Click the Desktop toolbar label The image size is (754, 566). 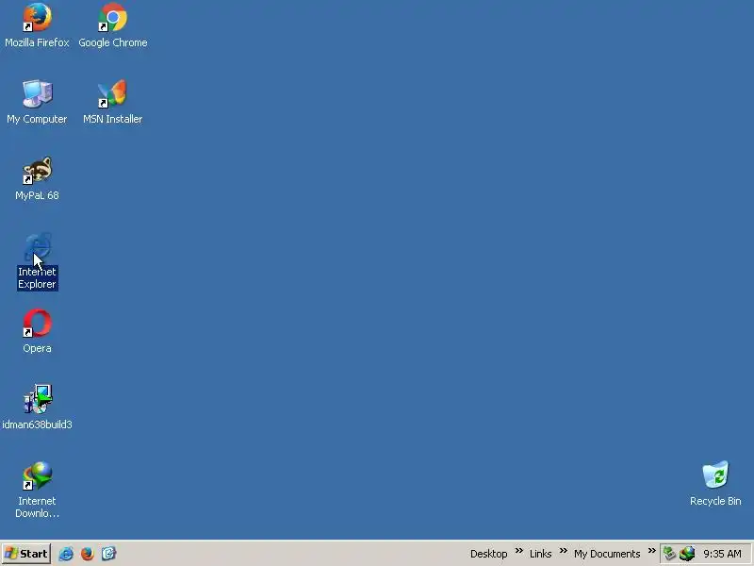click(488, 554)
